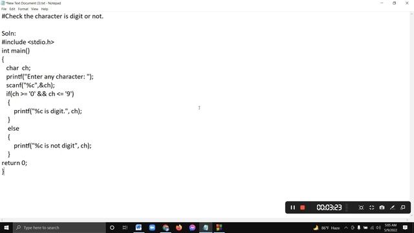Open the File menu
The width and height of the screenshot is (414, 233).
pos(4,9)
